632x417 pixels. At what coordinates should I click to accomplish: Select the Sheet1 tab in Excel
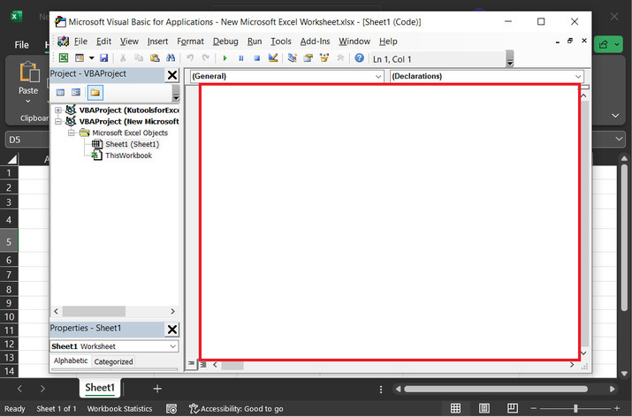(x=100, y=388)
